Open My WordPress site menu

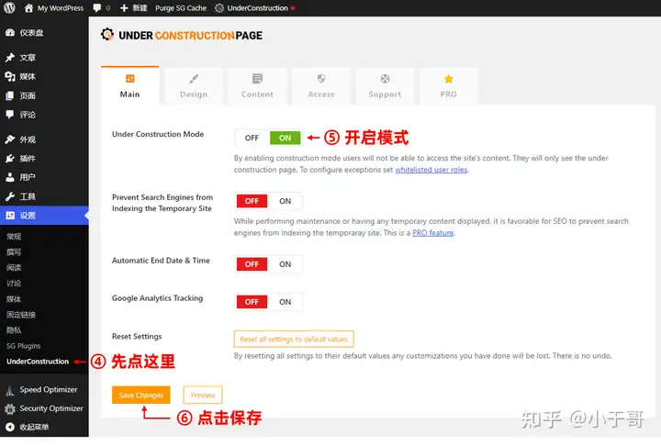[61, 8]
